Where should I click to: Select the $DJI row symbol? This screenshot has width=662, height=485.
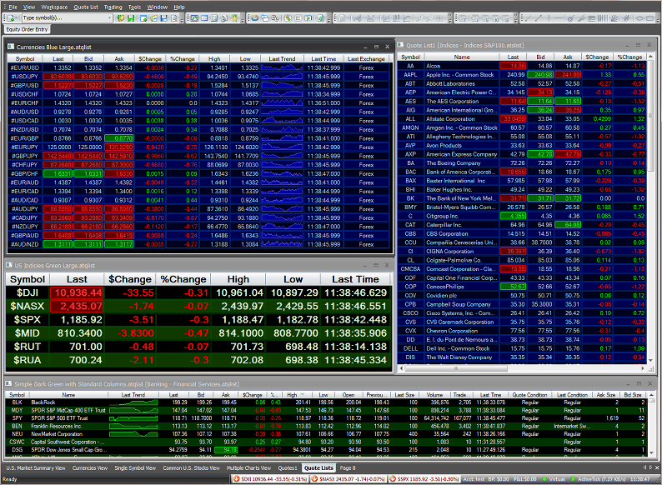pyautogui.click(x=28, y=293)
